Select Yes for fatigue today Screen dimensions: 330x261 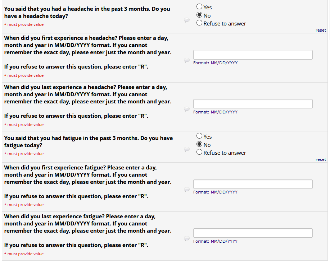coord(199,136)
